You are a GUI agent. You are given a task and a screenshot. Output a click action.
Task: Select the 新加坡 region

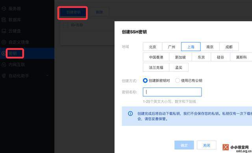(180, 57)
